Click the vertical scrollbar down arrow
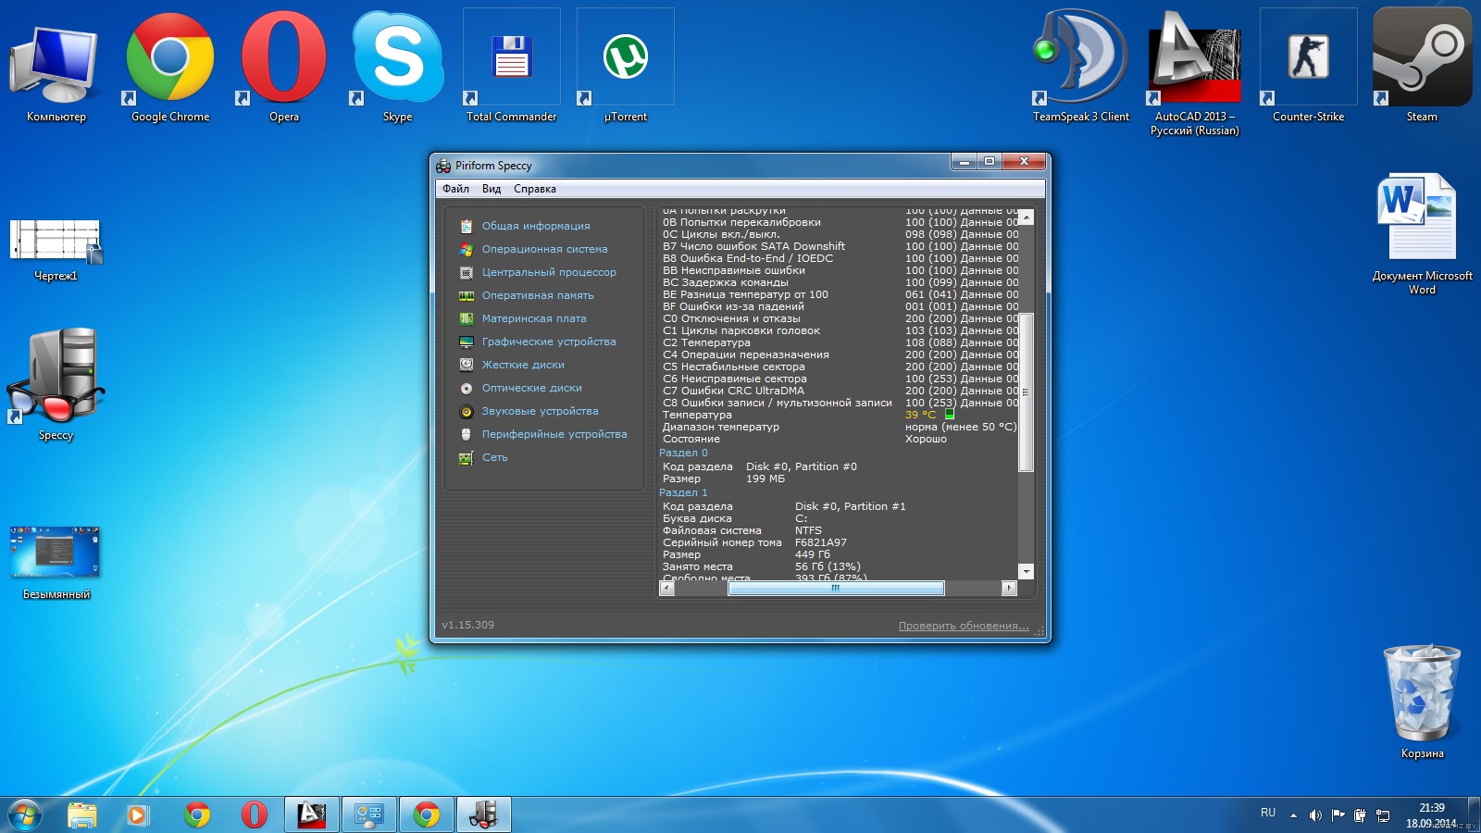Screen dimensions: 1481x833 (x=1026, y=572)
